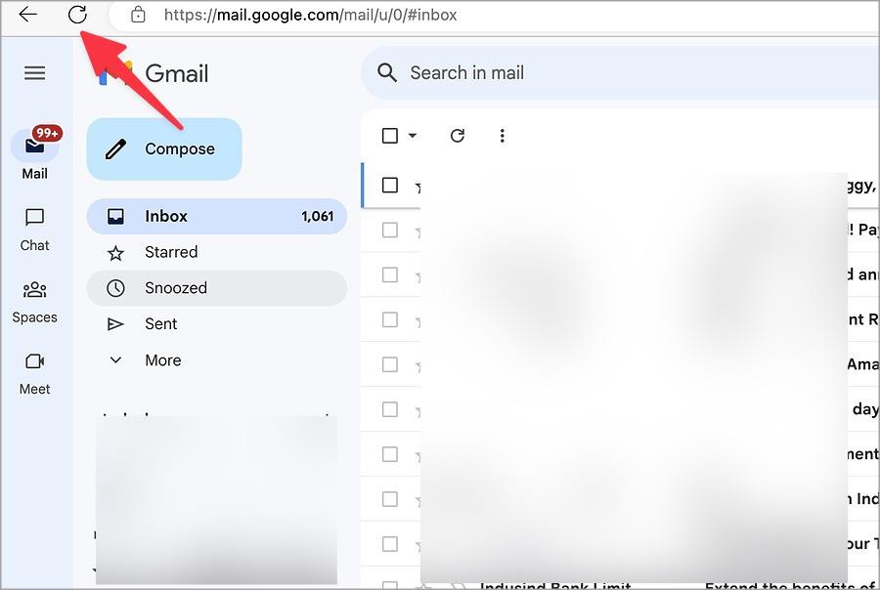880x590 pixels.
Task: Click the pencil icon in Compose
Action: [x=115, y=149]
